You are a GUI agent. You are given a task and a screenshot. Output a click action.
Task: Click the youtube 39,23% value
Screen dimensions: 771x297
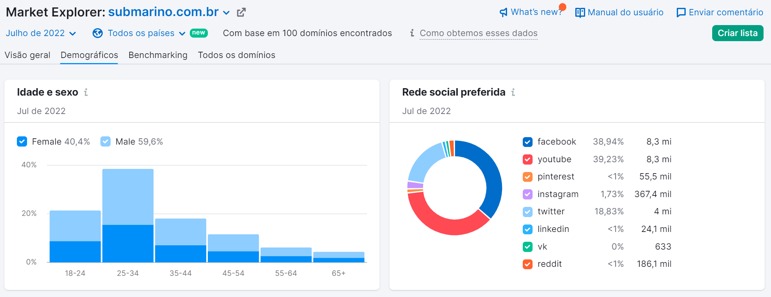[x=608, y=159]
